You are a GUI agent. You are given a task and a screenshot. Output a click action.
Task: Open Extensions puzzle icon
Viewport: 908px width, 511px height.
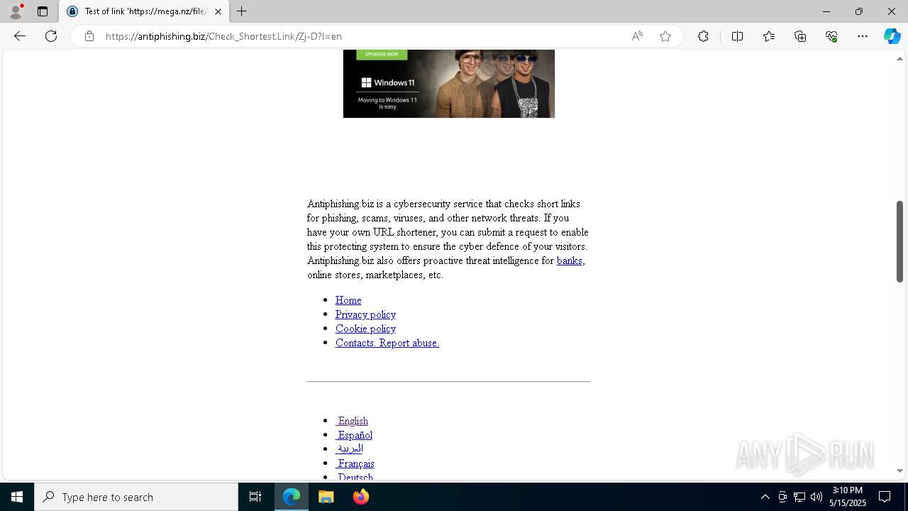(x=703, y=36)
